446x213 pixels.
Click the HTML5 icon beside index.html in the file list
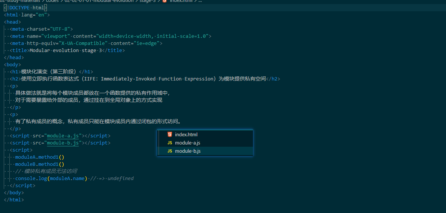[170, 134]
